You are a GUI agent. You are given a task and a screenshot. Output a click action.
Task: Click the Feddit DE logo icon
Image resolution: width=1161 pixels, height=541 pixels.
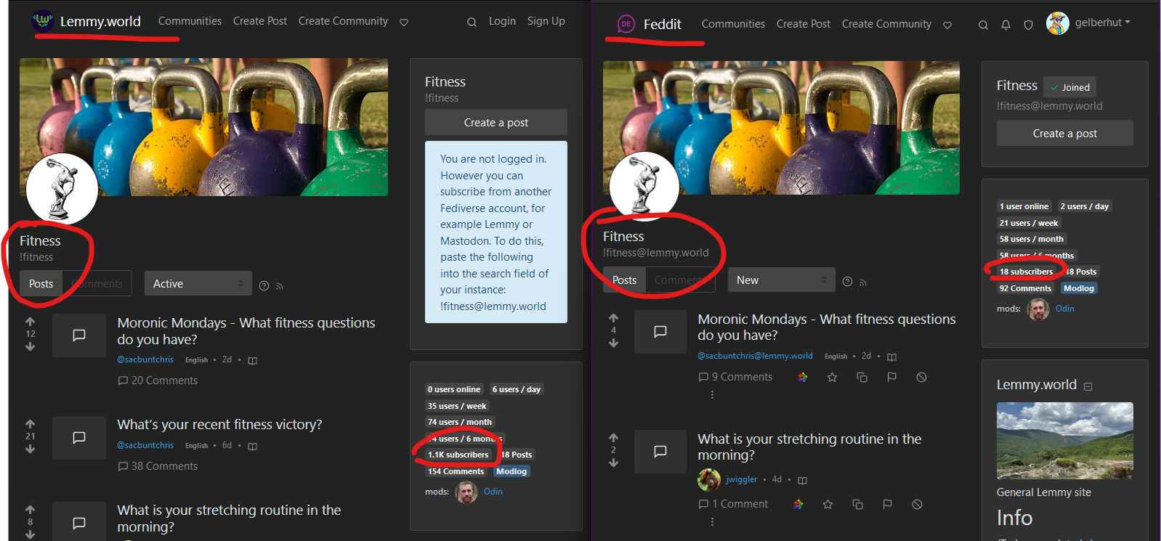[626, 24]
